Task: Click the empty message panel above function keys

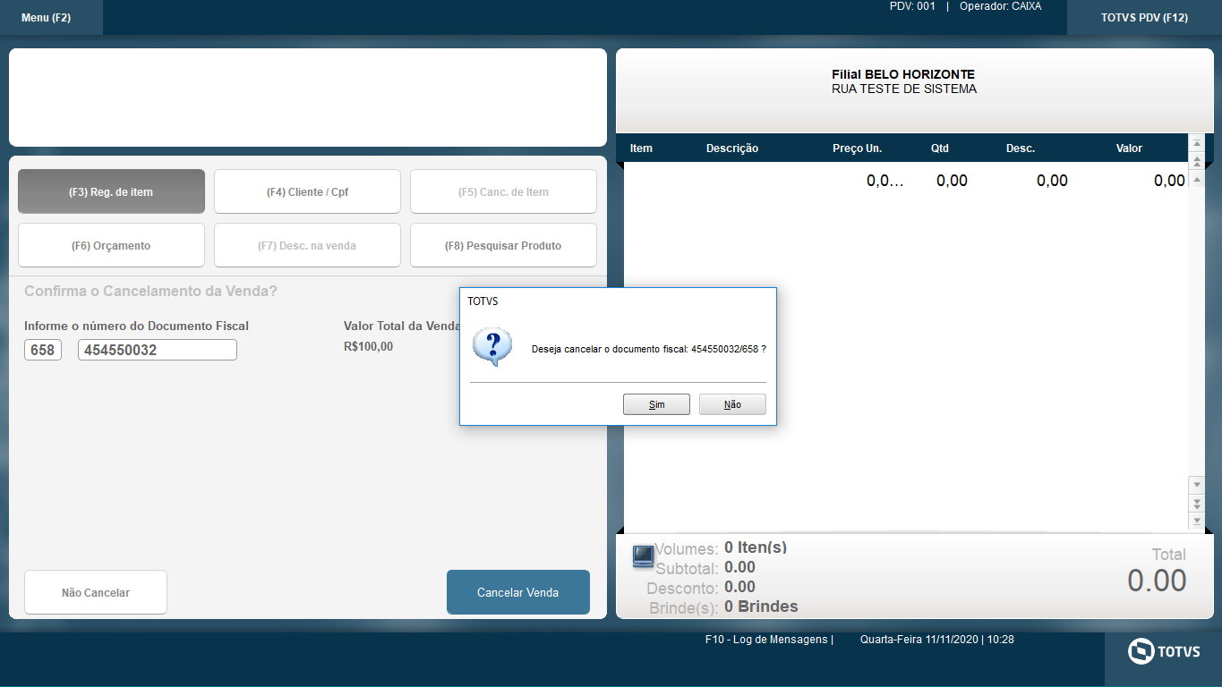Action: tap(308, 98)
